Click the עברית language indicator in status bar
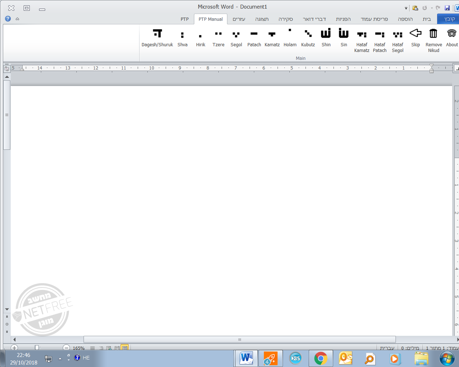The height and width of the screenshot is (367, 459). 387,348
